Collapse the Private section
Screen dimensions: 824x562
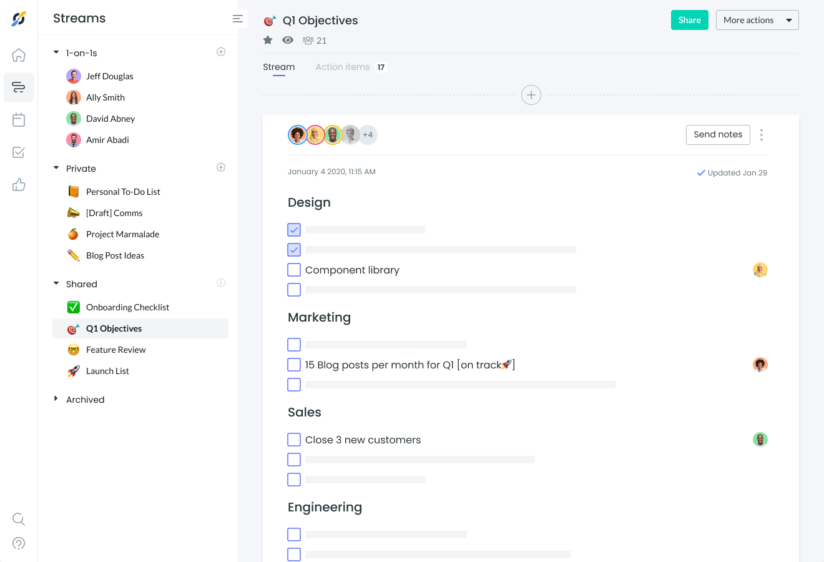tap(56, 168)
